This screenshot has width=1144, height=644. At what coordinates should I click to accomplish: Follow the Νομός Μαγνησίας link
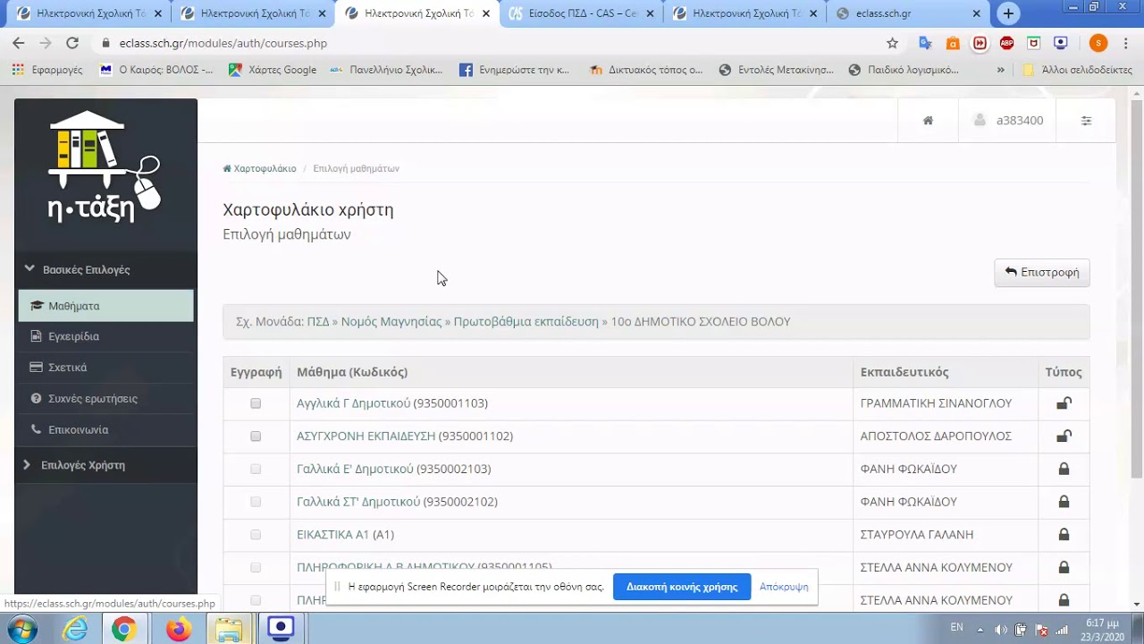(391, 322)
